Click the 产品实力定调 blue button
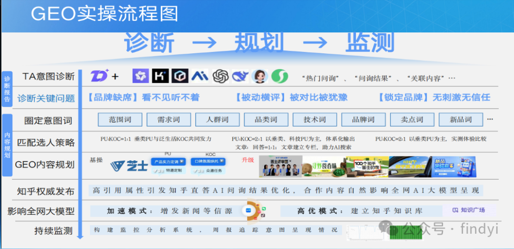 168,162
